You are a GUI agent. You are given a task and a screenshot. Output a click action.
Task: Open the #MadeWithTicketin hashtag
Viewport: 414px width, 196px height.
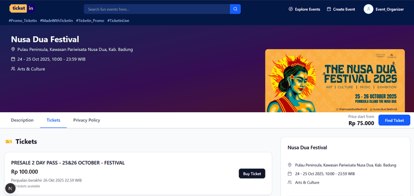click(x=56, y=20)
